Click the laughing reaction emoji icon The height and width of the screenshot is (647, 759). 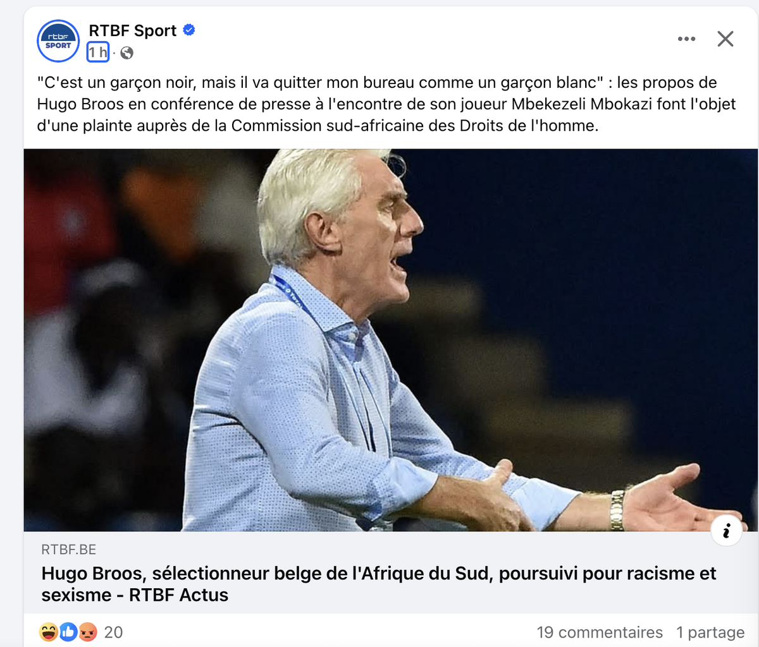tap(49, 632)
